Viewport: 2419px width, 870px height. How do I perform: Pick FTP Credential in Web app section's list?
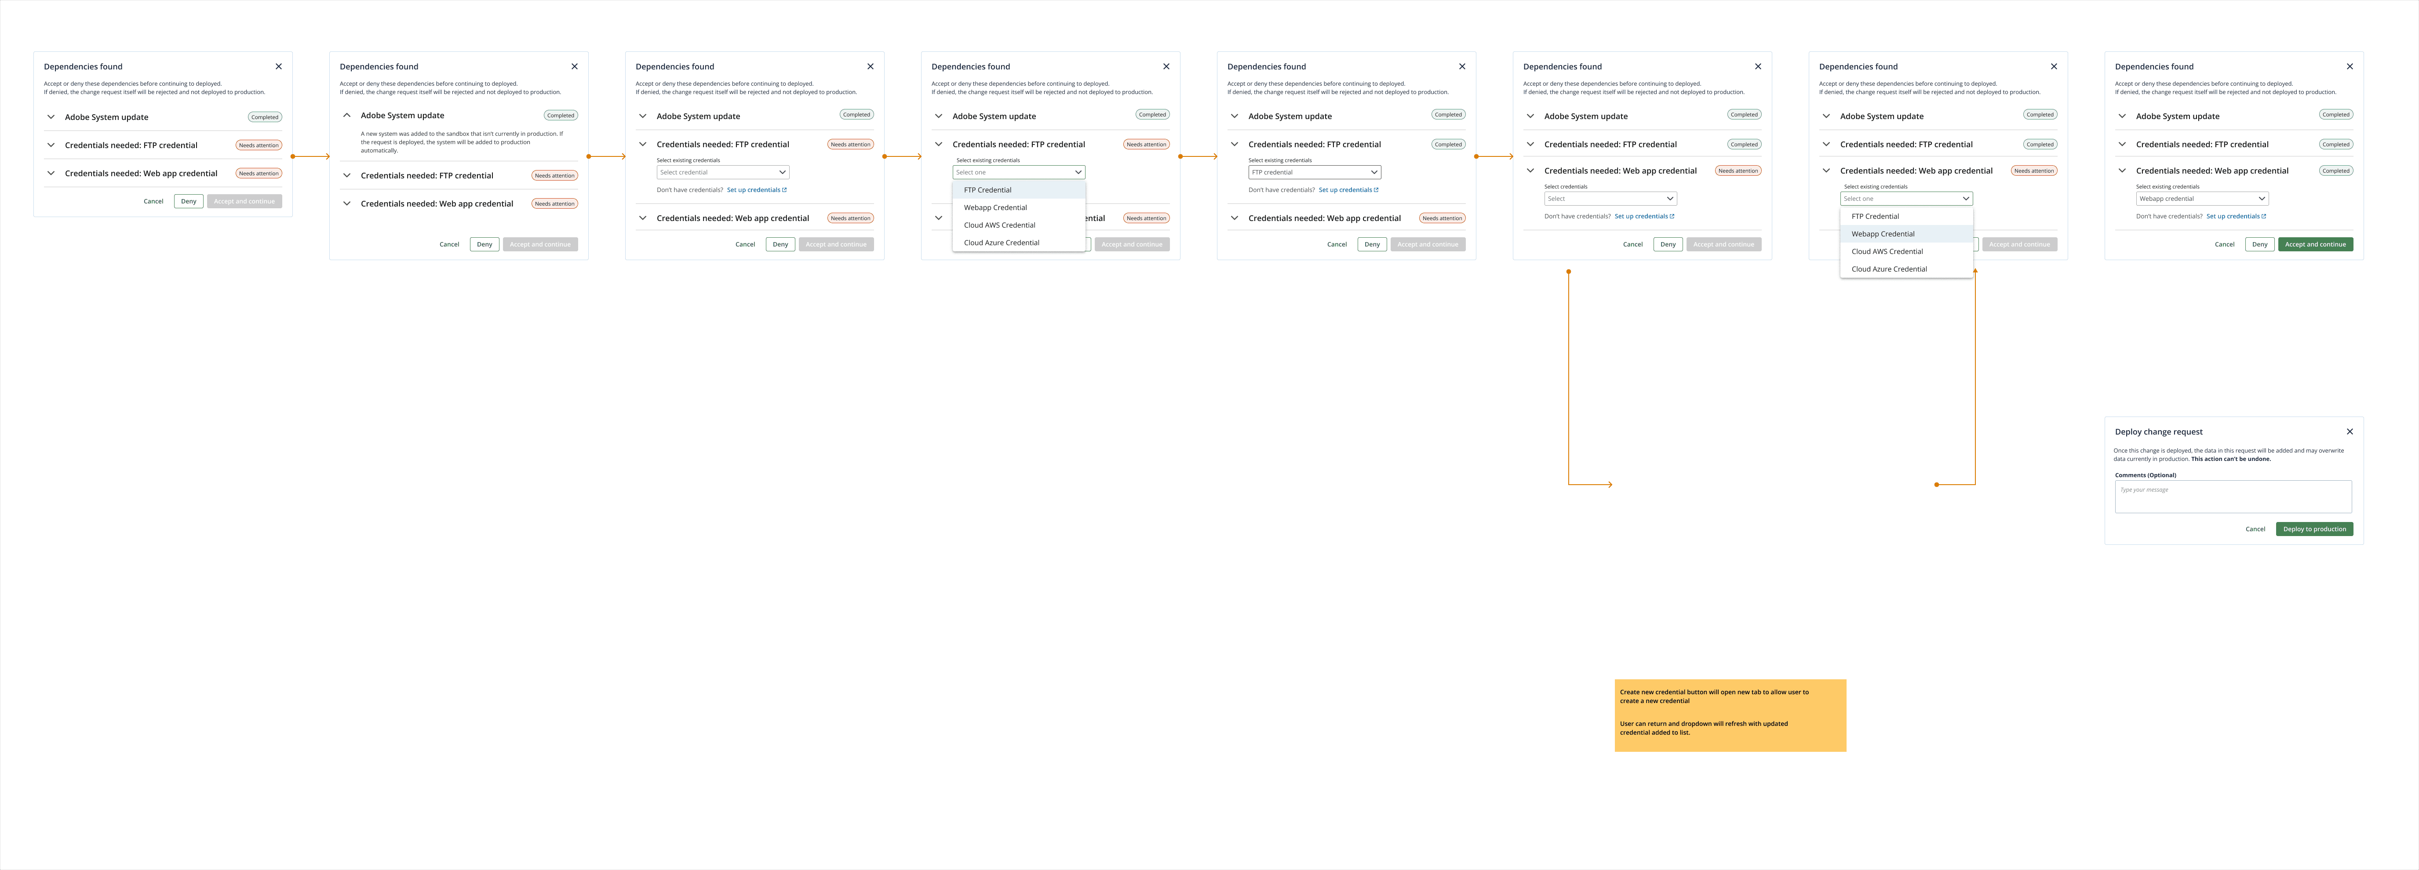1905,217
